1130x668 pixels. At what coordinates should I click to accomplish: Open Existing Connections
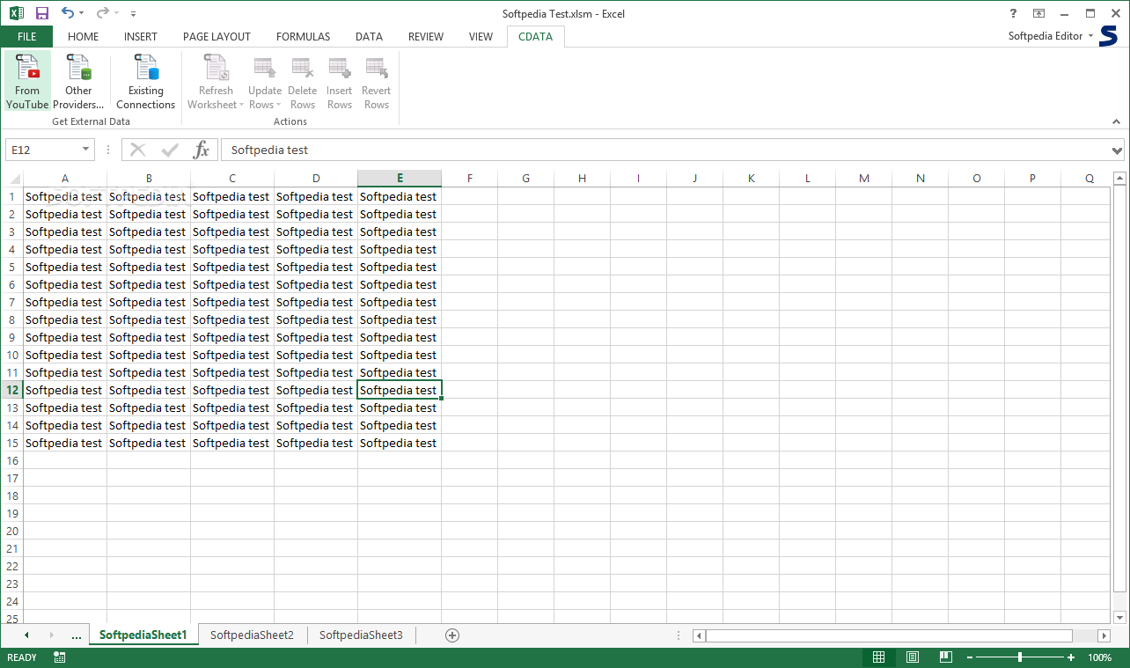[x=145, y=82]
